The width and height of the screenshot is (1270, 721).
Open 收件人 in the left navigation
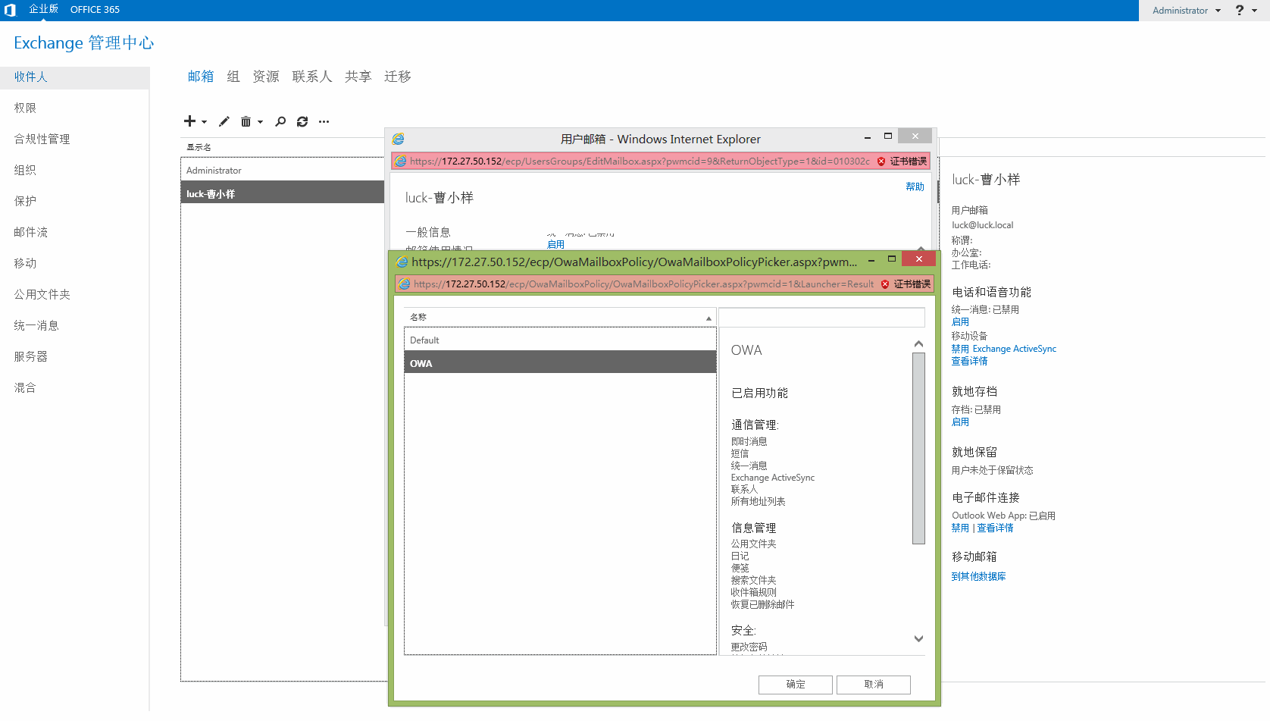[x=74, y=77]
